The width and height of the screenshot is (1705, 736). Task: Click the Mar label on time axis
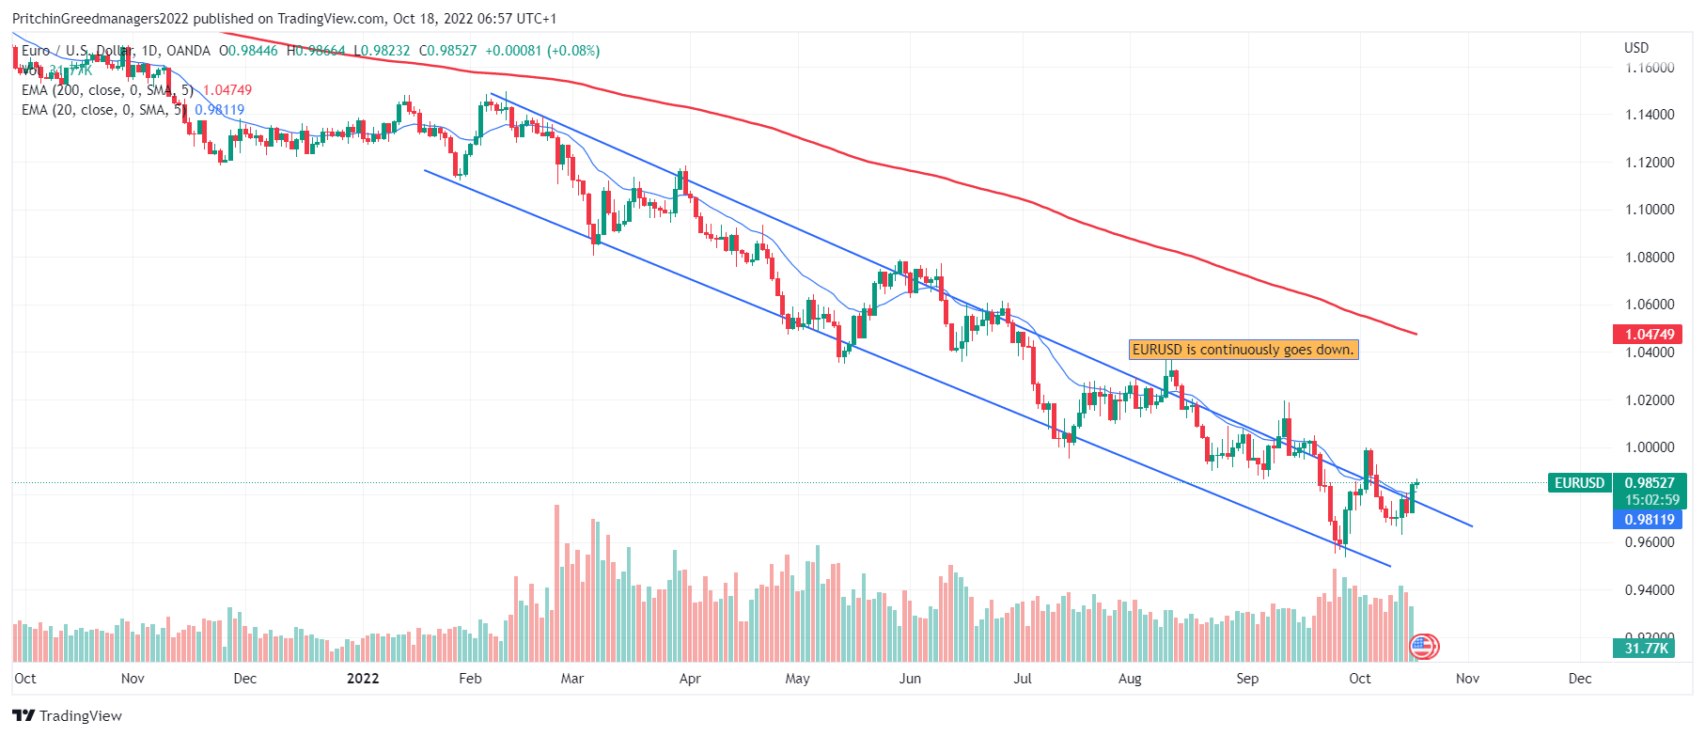coord(571,679)
